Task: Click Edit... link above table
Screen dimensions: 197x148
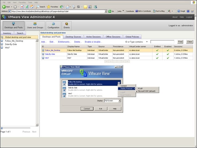Action: (x=52, y=42)
